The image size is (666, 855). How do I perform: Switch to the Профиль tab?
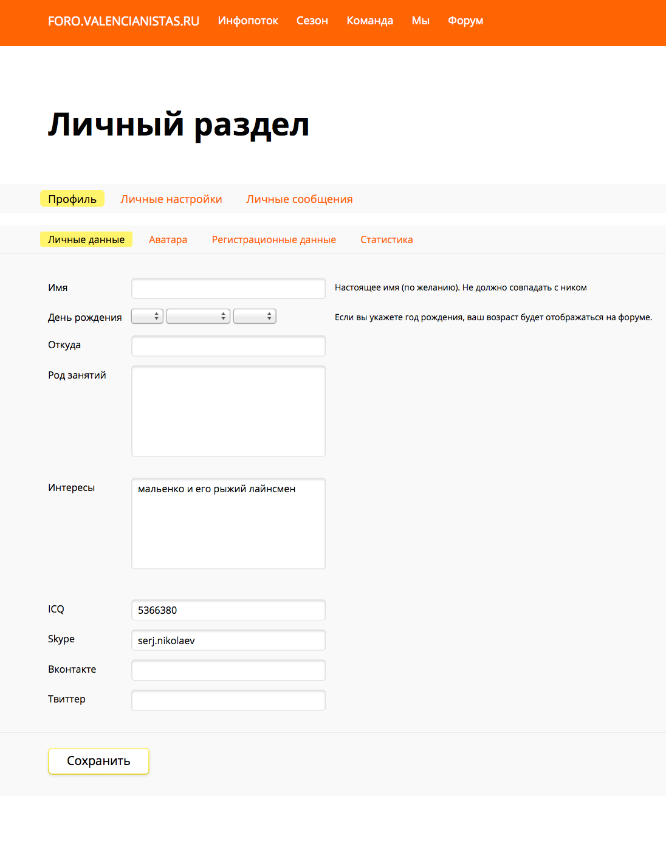(72, 199)
